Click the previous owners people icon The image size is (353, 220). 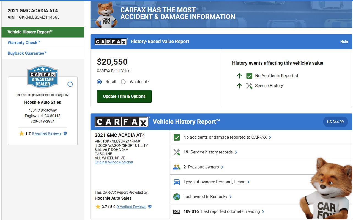(x=176, y=167)
